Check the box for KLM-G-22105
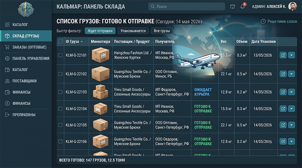Image resolution: width=302 pixels, height=168 pixels. click(60, 125)
